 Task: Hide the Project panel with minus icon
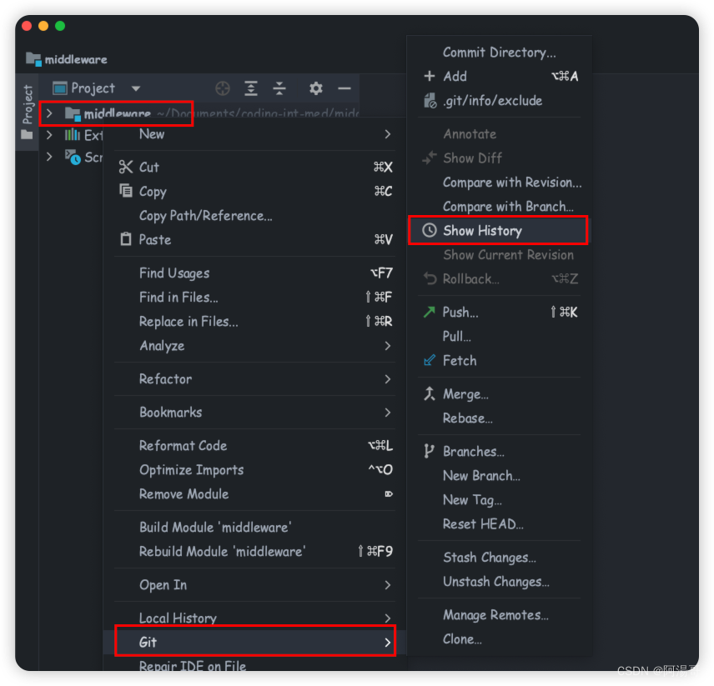[344, 88]
